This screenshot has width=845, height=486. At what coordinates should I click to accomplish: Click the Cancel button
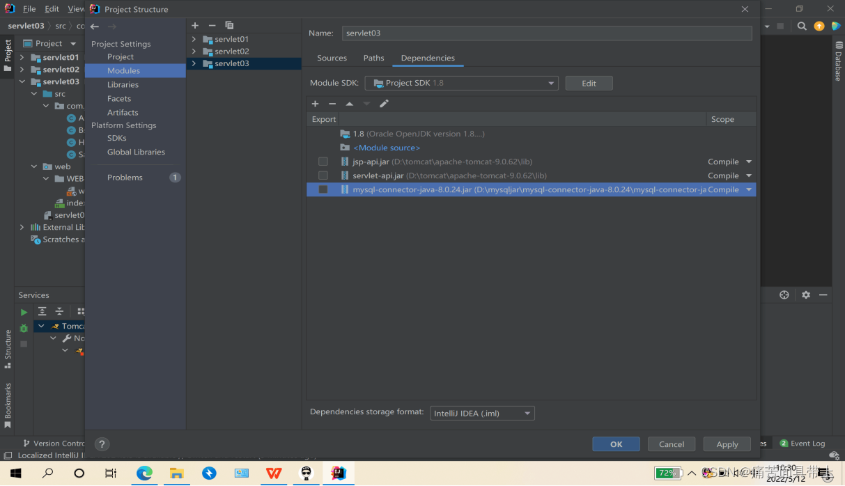coord(672,444)
